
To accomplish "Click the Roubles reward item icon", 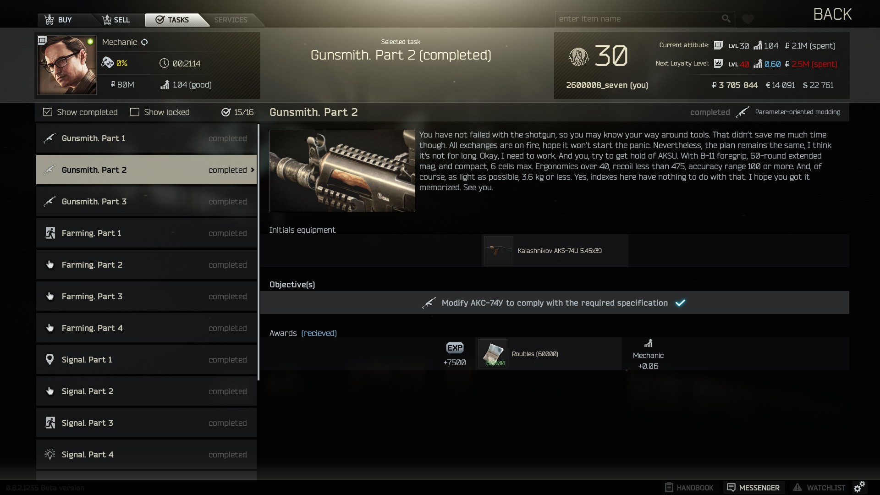I will click(x=493, y=354).
